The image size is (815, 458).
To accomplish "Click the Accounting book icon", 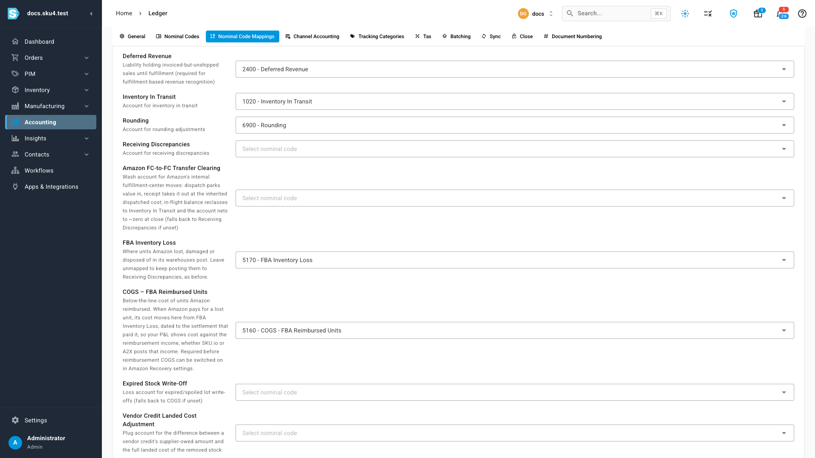I will (15, 122).
